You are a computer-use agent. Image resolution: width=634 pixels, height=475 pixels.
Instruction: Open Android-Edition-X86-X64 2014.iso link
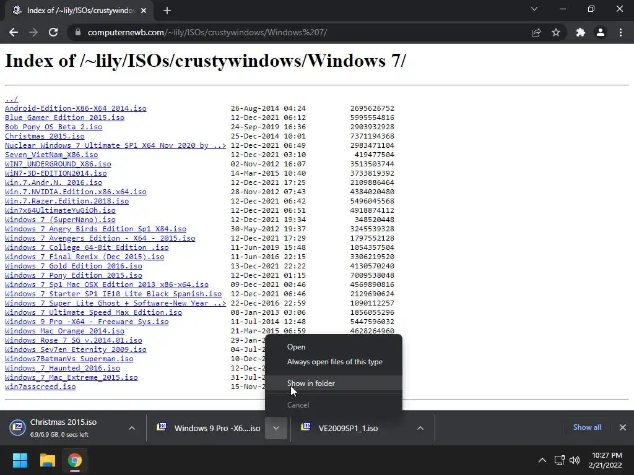(76, 108)
